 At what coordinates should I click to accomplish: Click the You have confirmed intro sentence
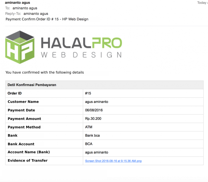tap(45, 72)
